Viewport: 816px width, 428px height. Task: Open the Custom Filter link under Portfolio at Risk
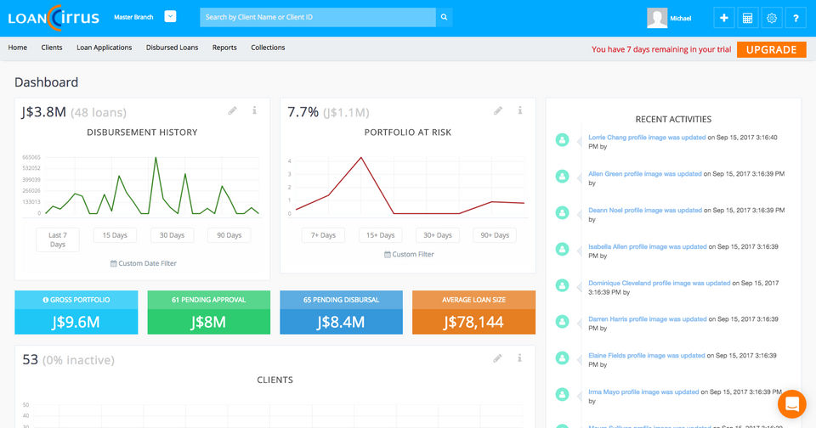click(x=409, y=254)
